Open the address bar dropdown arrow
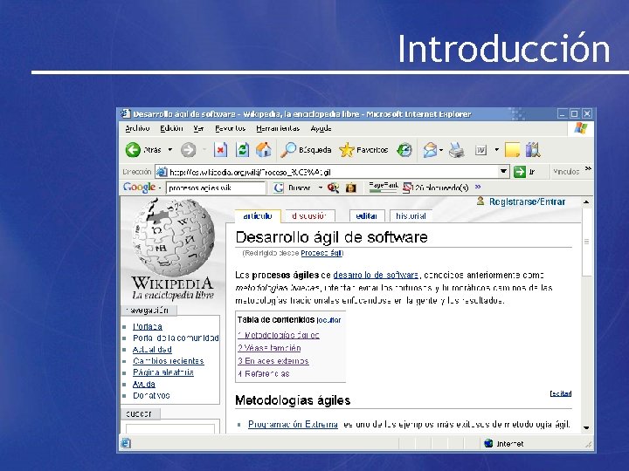This screenshot has height=471, width=629. click(503, 172)
